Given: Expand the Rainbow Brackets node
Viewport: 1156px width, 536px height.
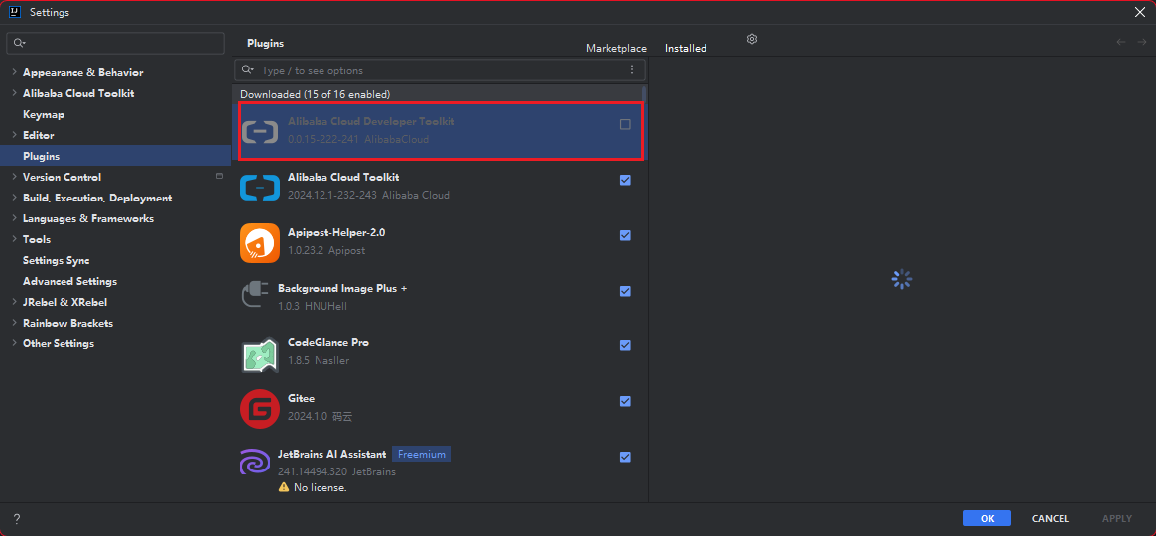Looking at the screenshot, I should pyautogui.click(x=14, y=323).
